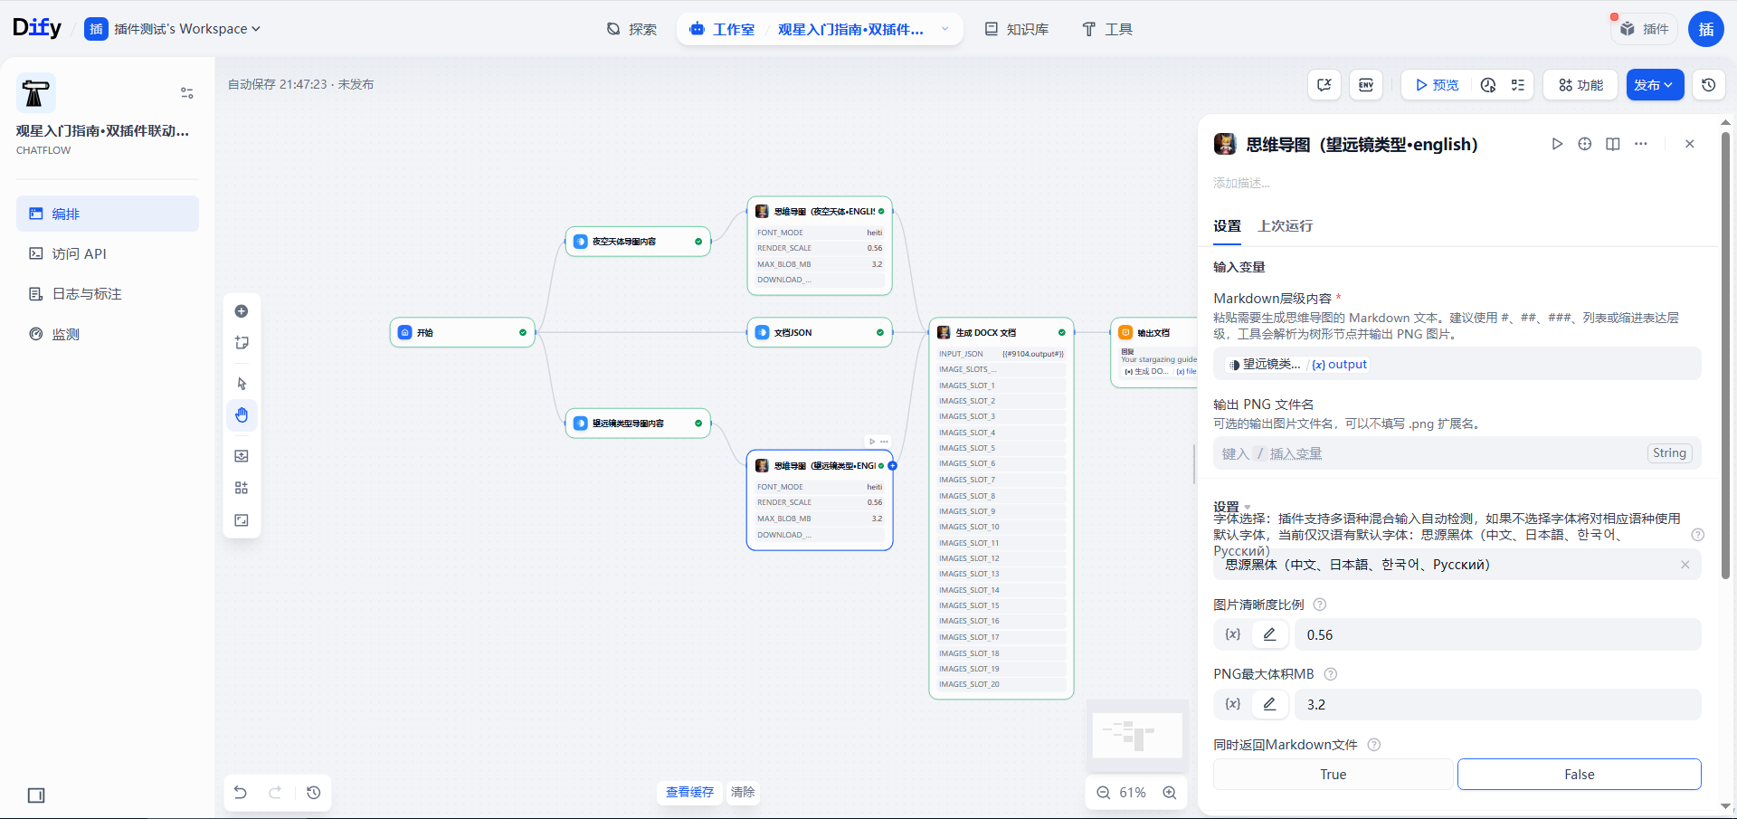Open run history clock icon beside 预览
This screenshot has height=819, width=1737.
[x=1488, y=85]
